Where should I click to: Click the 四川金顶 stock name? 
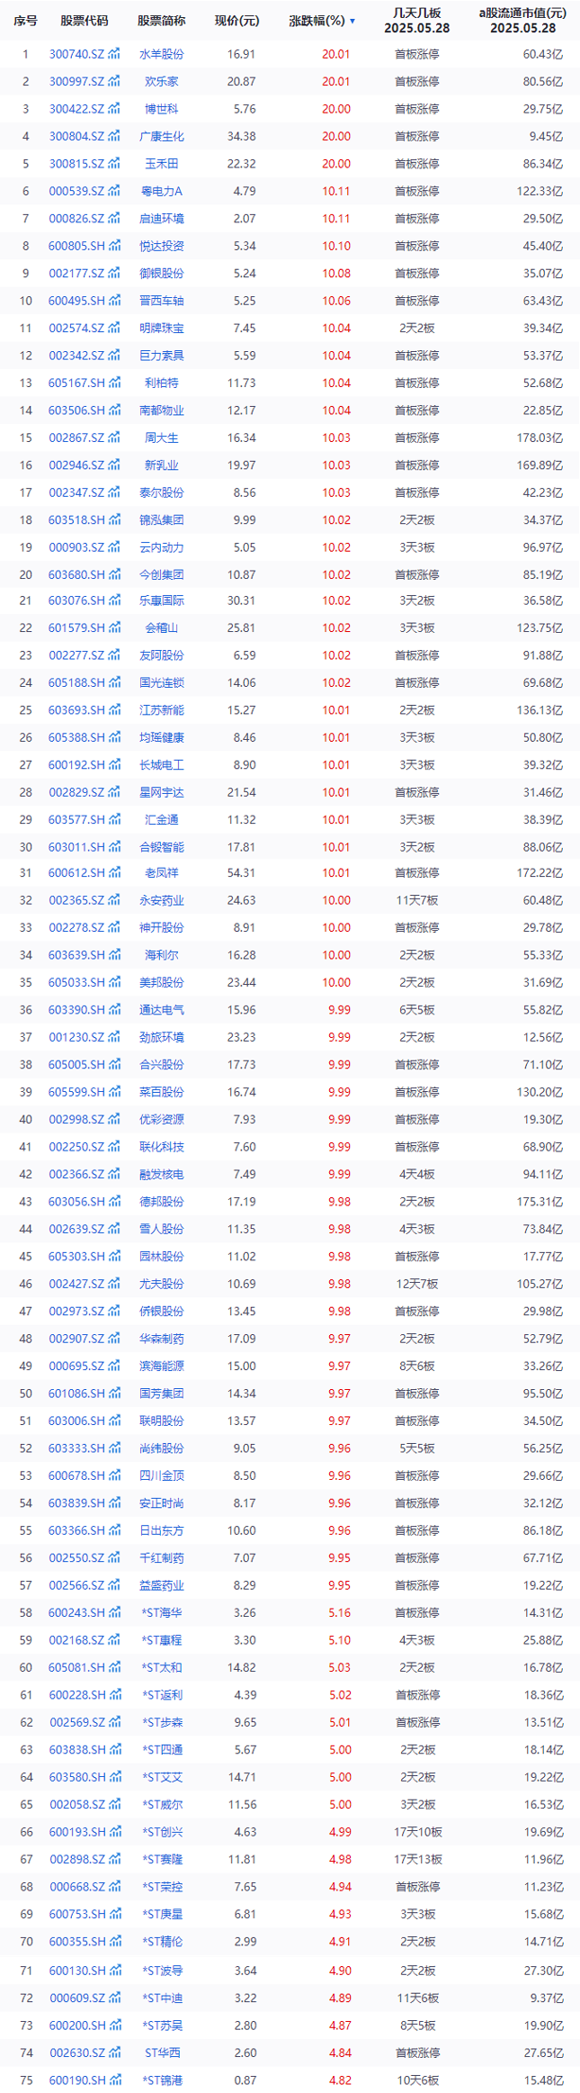[x=162, y=1475]
